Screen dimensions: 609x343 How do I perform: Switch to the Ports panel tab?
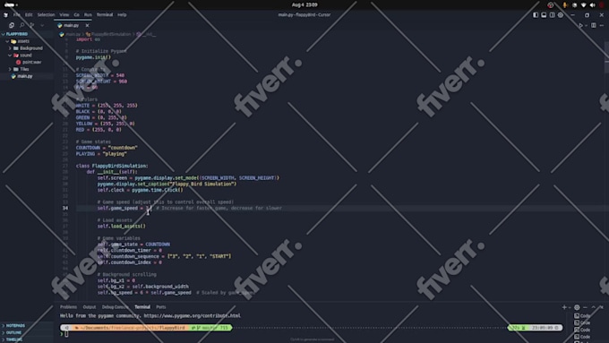[x=161, y=307]
